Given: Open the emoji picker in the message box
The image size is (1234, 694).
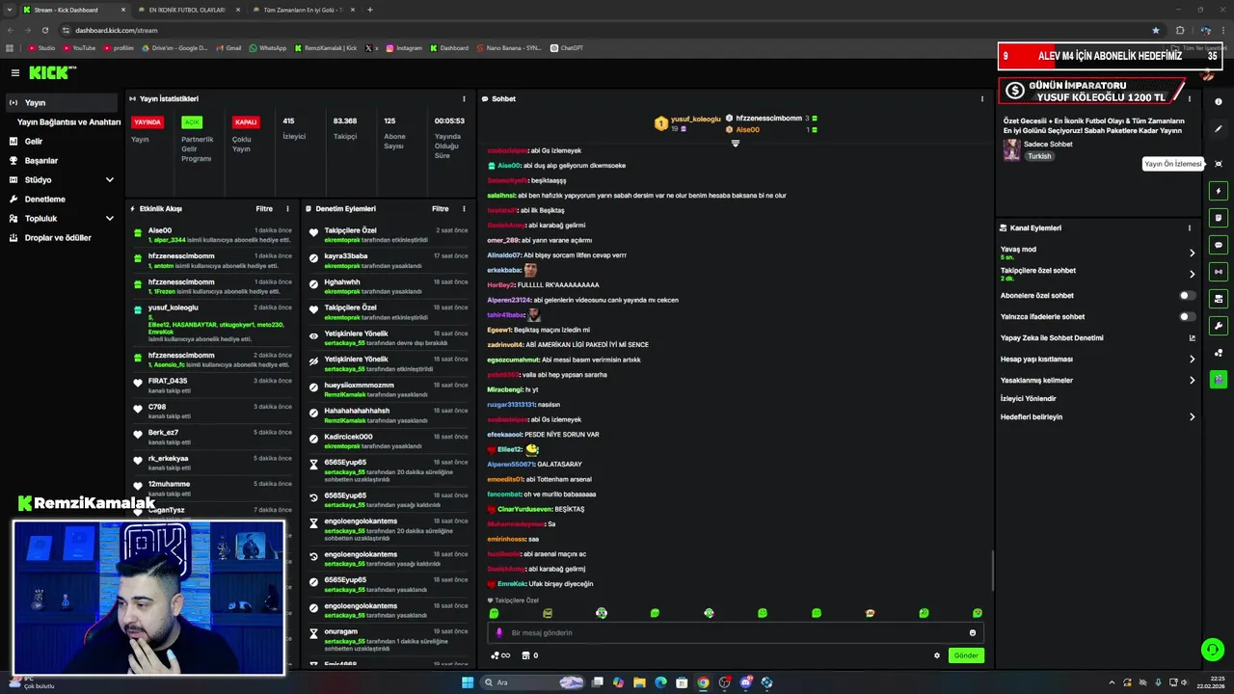Looking at the screenshot, I should (972, 632).
